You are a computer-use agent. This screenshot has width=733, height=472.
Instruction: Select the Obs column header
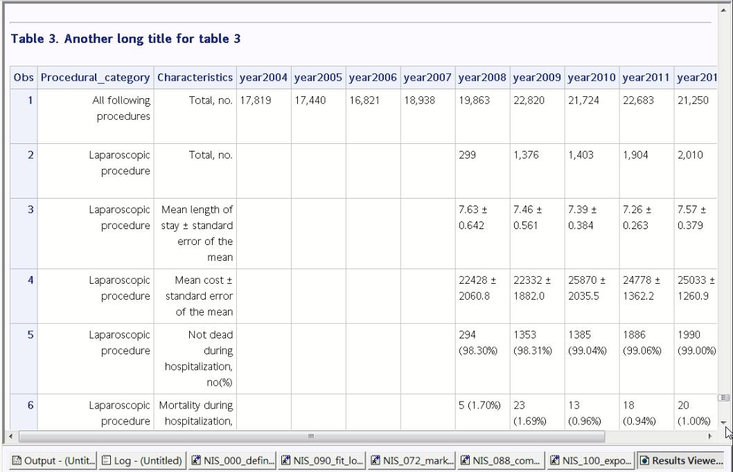click(24, 78)
